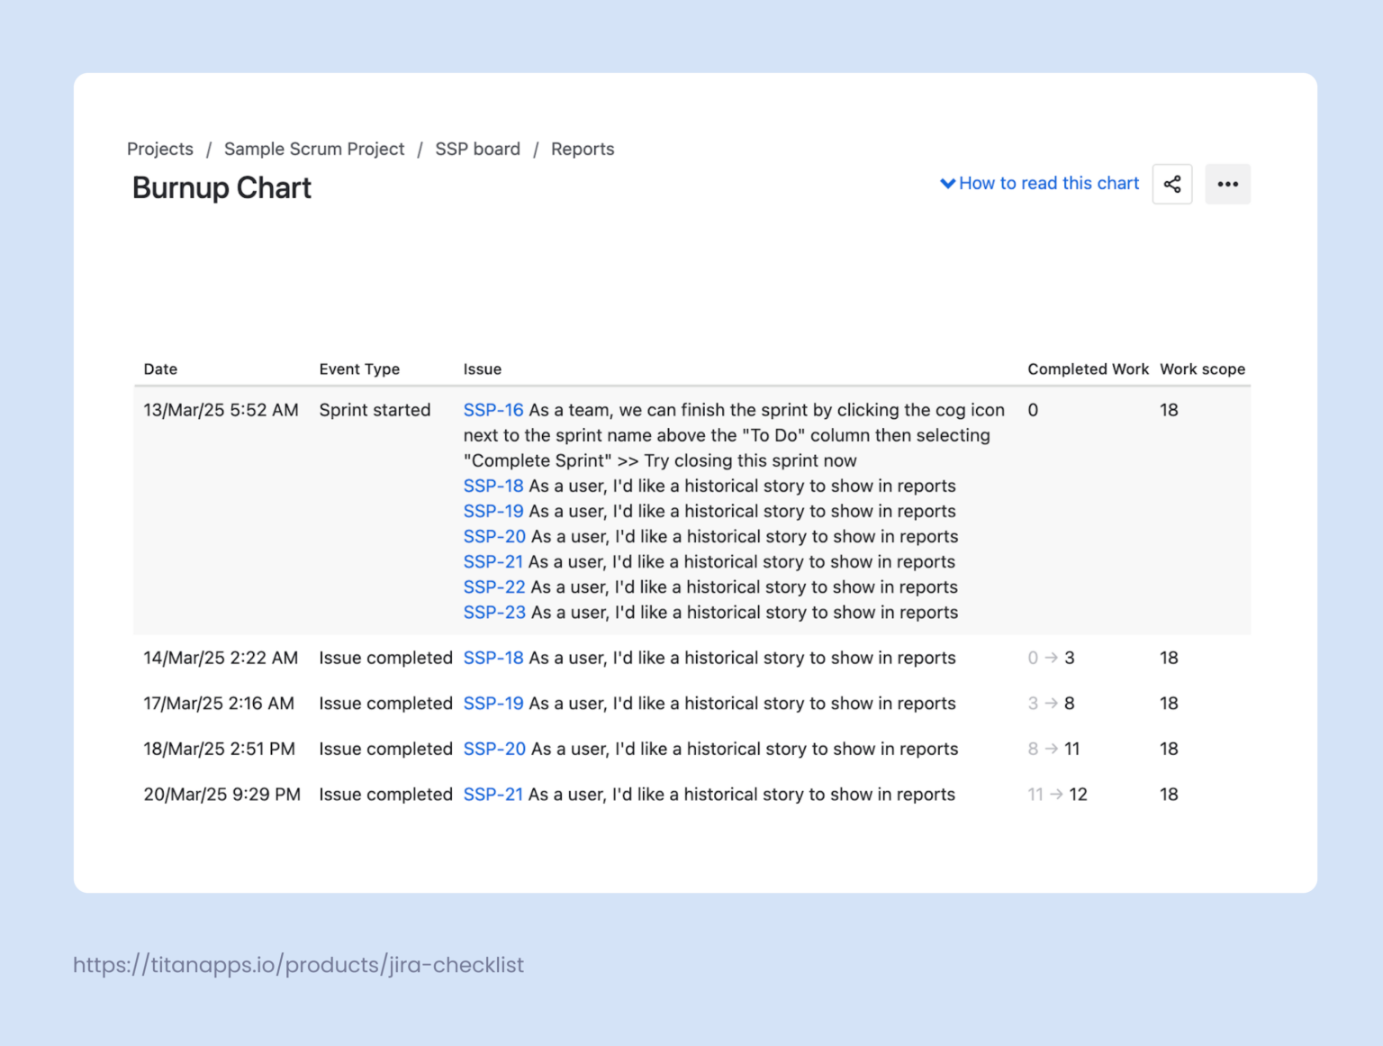The width and height of the screenshot is (1383, 1046).
Task: Click the "Burnup Chart" page title
Action: click(x=221, y=187)
